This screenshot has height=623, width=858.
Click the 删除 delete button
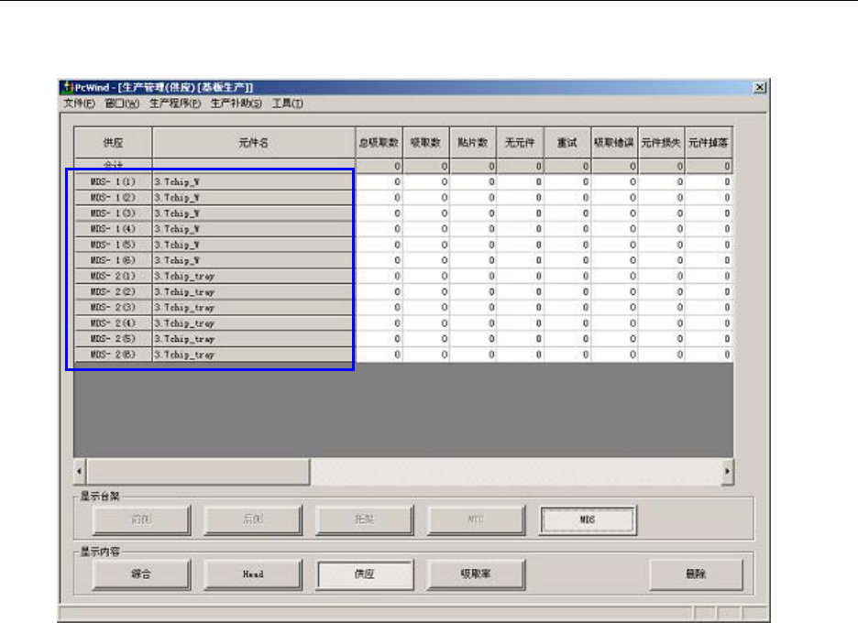point(696,574)
